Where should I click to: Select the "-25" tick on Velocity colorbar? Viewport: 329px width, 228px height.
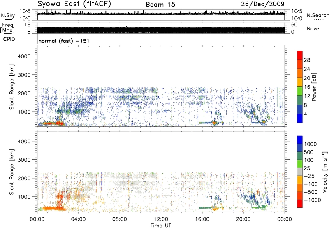coord(309,176)
